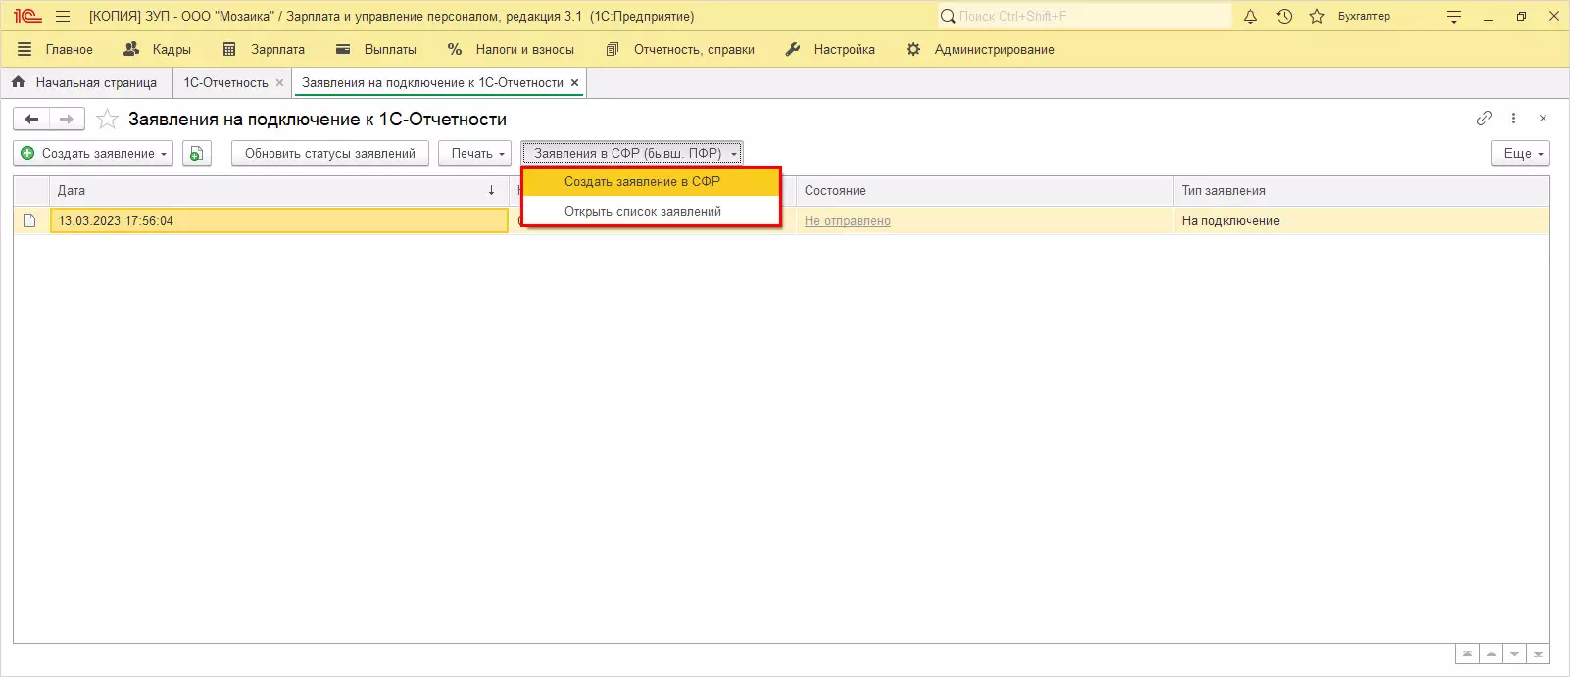Click the Тип заявления column header
The image size is (1570, 677).
tap(1361, 190)
